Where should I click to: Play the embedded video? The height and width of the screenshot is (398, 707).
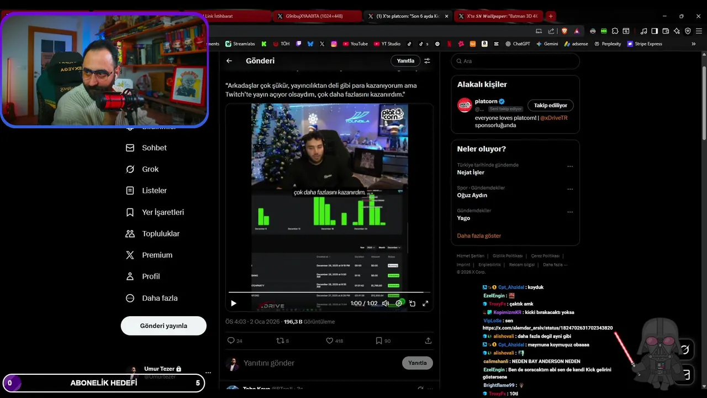[233, 303]
